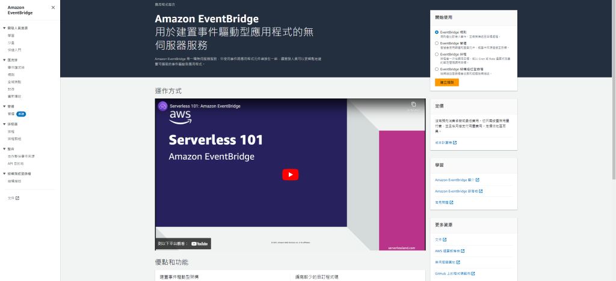Open 全域端點 in the sidebar
Viewport: 616px width, 281px height.
point(14,82)
